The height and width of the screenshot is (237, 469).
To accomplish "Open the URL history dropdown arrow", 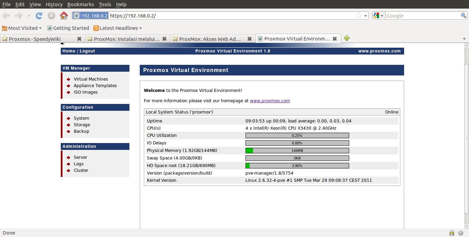I will [365, 16].
